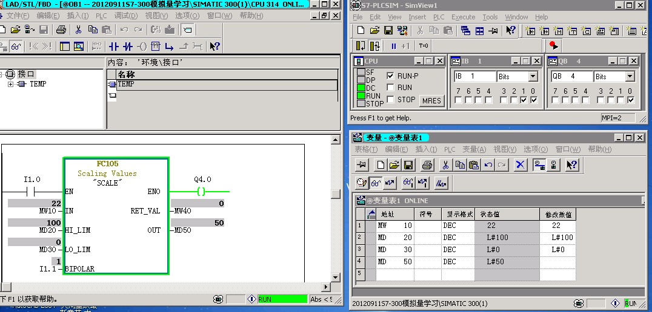The width and height of the screenshot is (652, 312).
Task: Expand the TEMP tree node
Action: pyautogui.click(x=10, y=84)
